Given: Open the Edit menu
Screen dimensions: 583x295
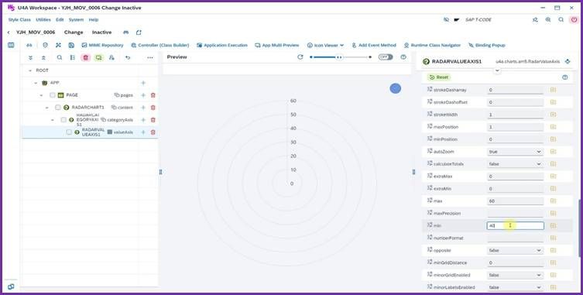Looking at the screenshot, I should point(60,19).
